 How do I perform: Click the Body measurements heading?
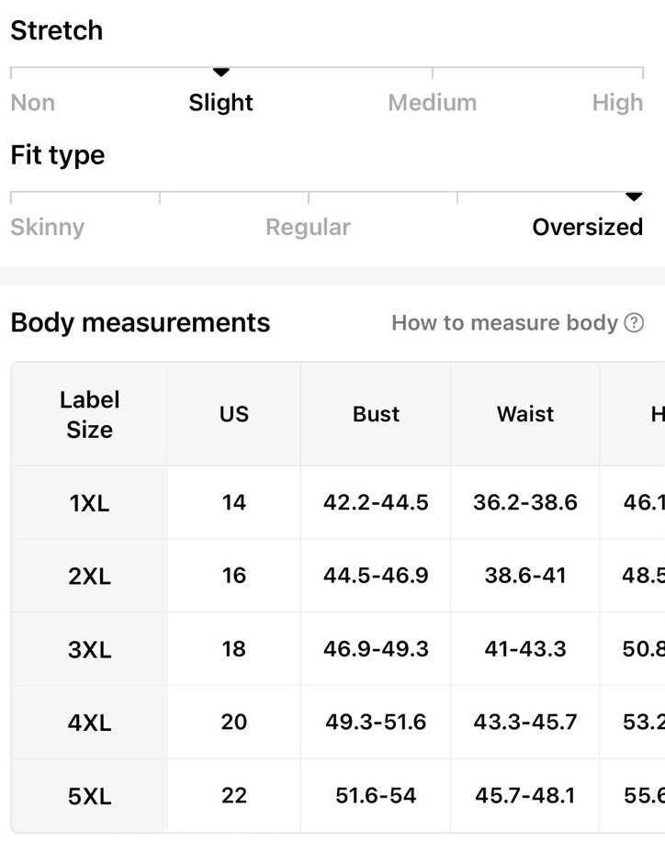tap(141, 323)
